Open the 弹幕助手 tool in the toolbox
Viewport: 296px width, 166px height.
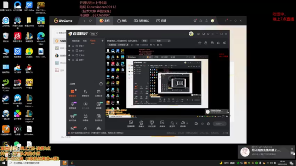(72, 93)
